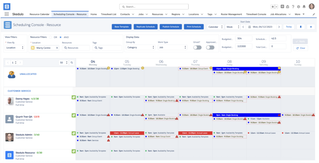Image resolution: width=319 pixels, height=163 pixels.
Task: Open the setup gear icon
Action: tap(298, 7)
